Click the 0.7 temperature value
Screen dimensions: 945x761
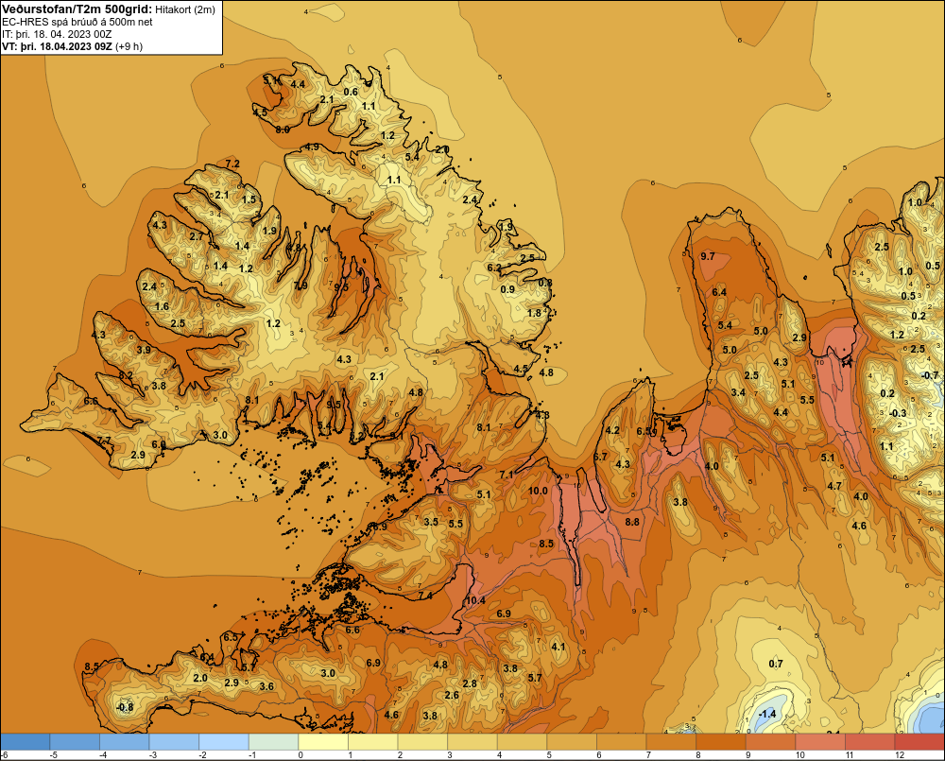776,664
